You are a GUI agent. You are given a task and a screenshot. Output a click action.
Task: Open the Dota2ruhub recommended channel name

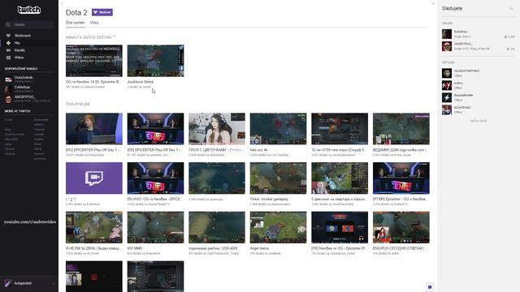pos(24,78)
